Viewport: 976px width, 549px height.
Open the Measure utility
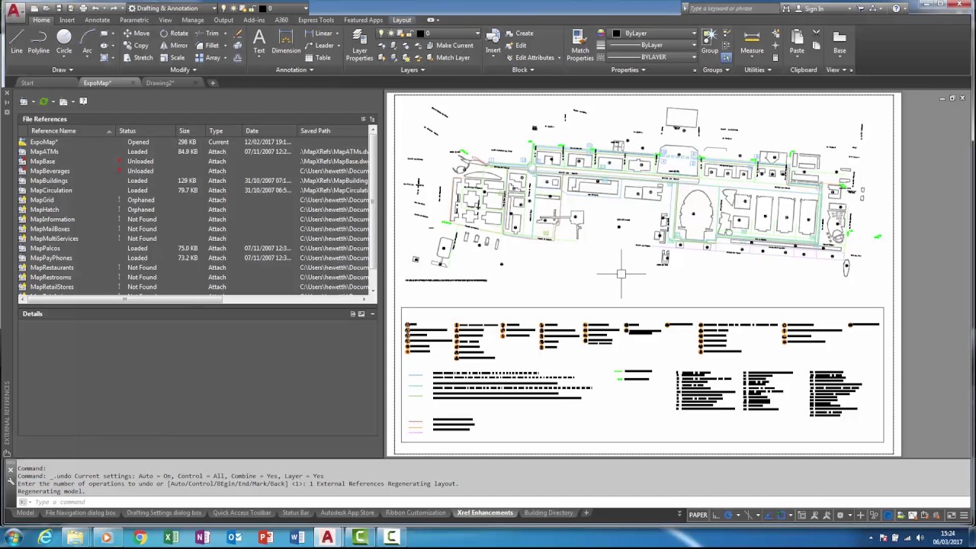[x=752, y=41]
